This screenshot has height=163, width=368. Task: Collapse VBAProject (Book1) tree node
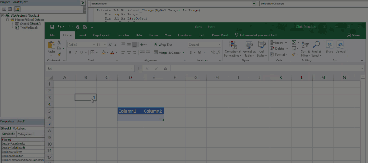coord(3,16)
